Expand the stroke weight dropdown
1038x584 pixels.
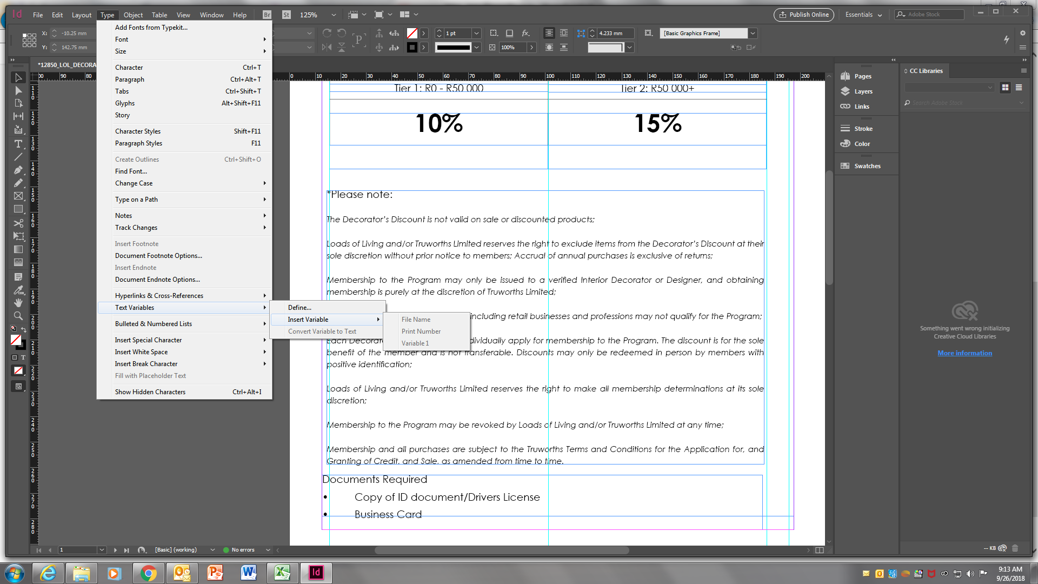tap(476, 33)
